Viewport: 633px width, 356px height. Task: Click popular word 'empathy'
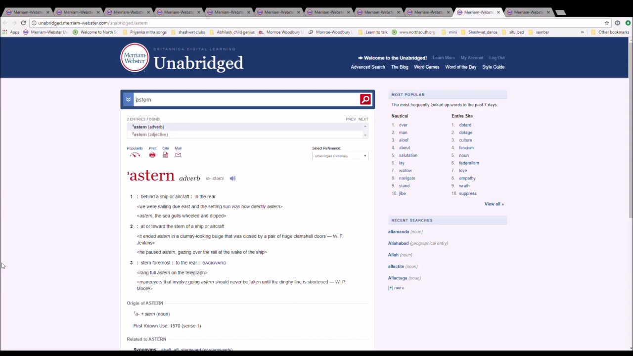point(467,178)
